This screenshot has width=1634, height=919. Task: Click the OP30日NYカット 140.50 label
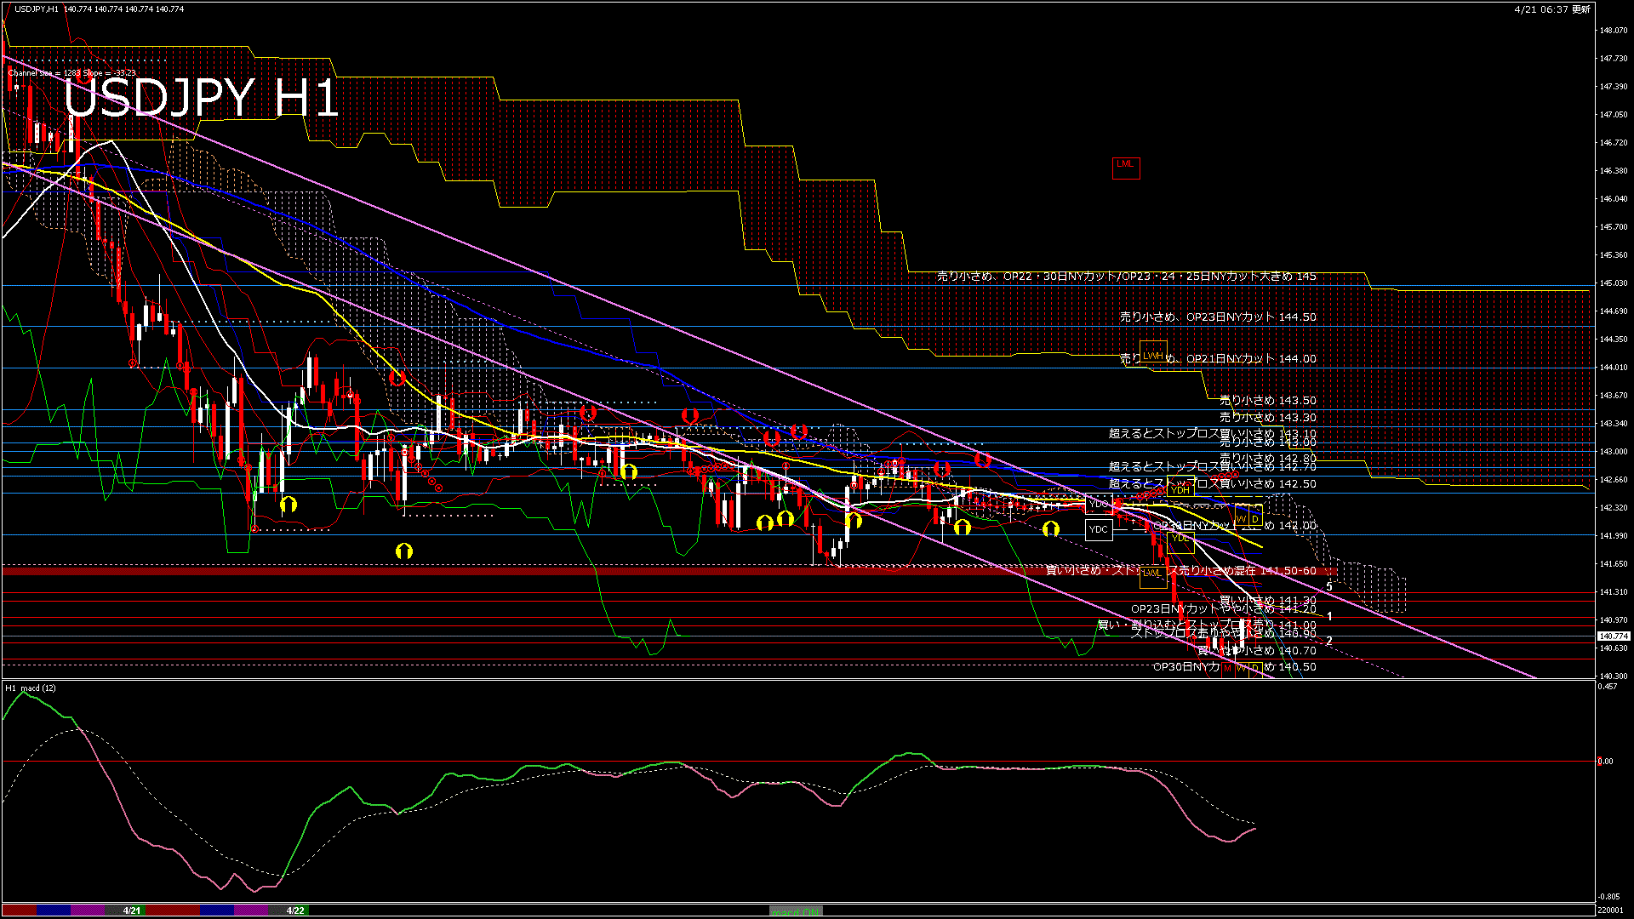click(1235, 666)
